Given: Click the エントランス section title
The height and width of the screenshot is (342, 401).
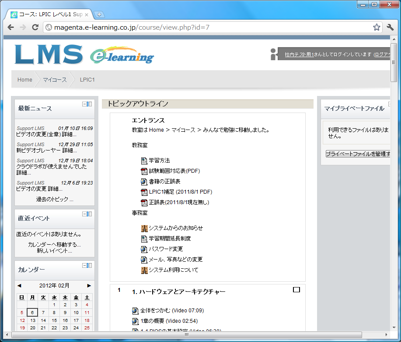Looking at the screenshot, I should (148, 120).
